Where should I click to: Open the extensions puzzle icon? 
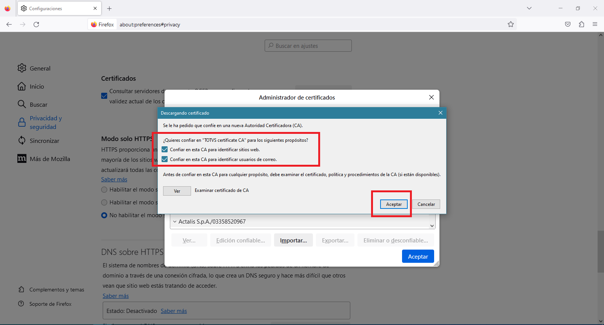point(581,24)
